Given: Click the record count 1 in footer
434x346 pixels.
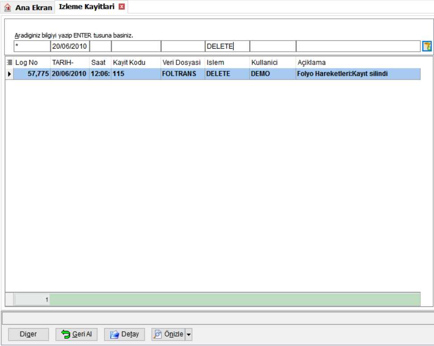Looking at the screenshot, I should [32, 300].
